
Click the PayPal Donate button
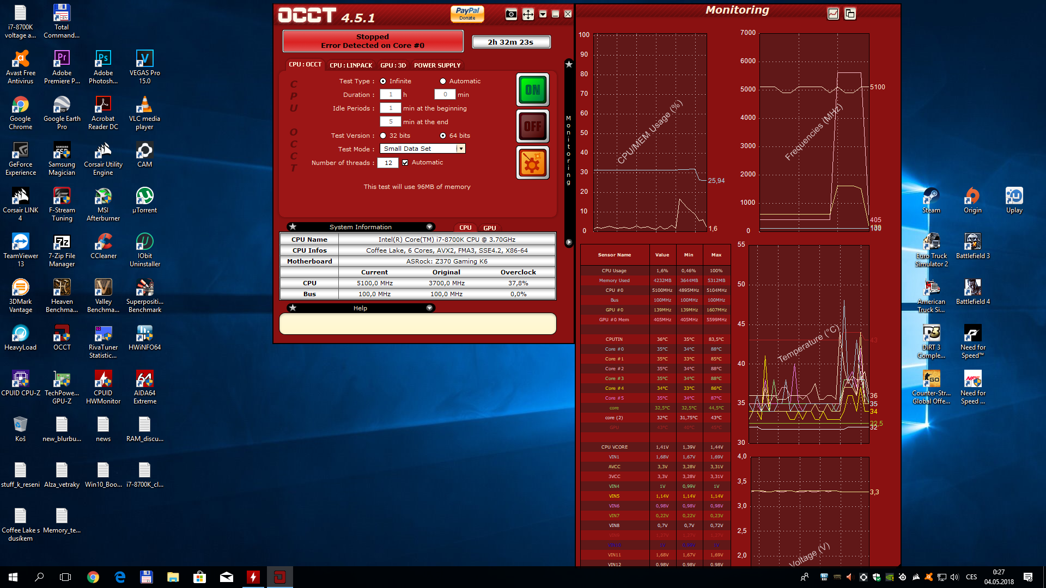[x=467, y=14]
